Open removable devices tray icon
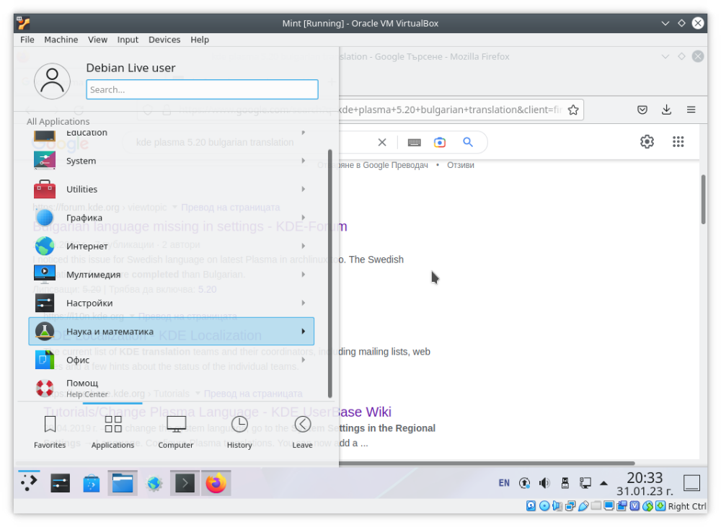Viewport: 721px width, 527px height. pyautogui.click(x=565, y=483)
